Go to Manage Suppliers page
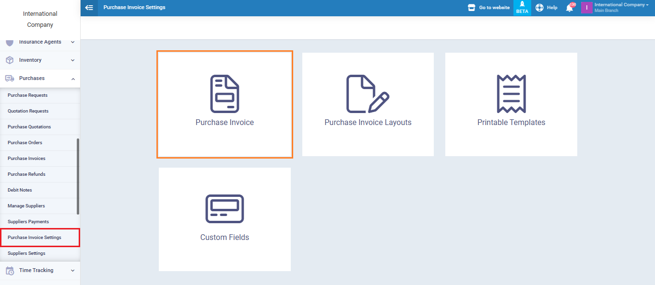Screen dimensions: 655x285 pyautogui.click(x=26, y=206)
